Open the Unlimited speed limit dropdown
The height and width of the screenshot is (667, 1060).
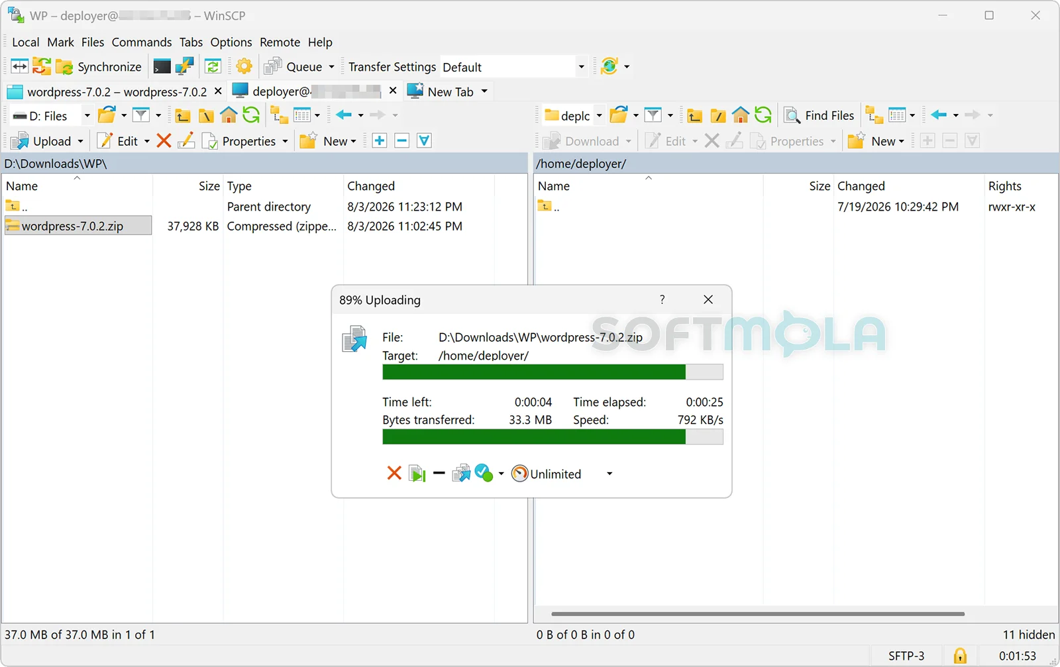tap(609, 474)
